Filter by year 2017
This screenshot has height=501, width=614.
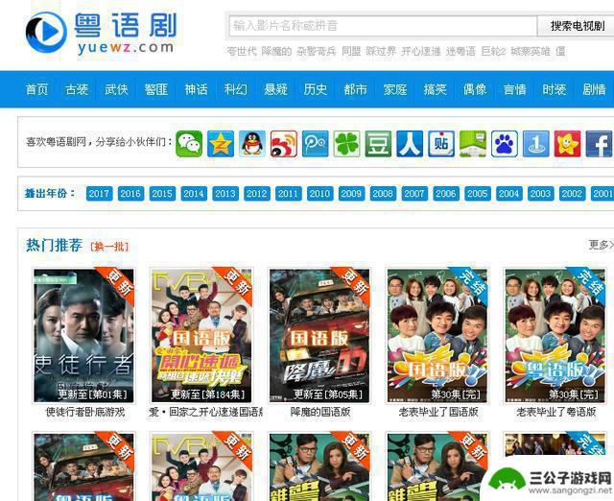tap(99, 193)
